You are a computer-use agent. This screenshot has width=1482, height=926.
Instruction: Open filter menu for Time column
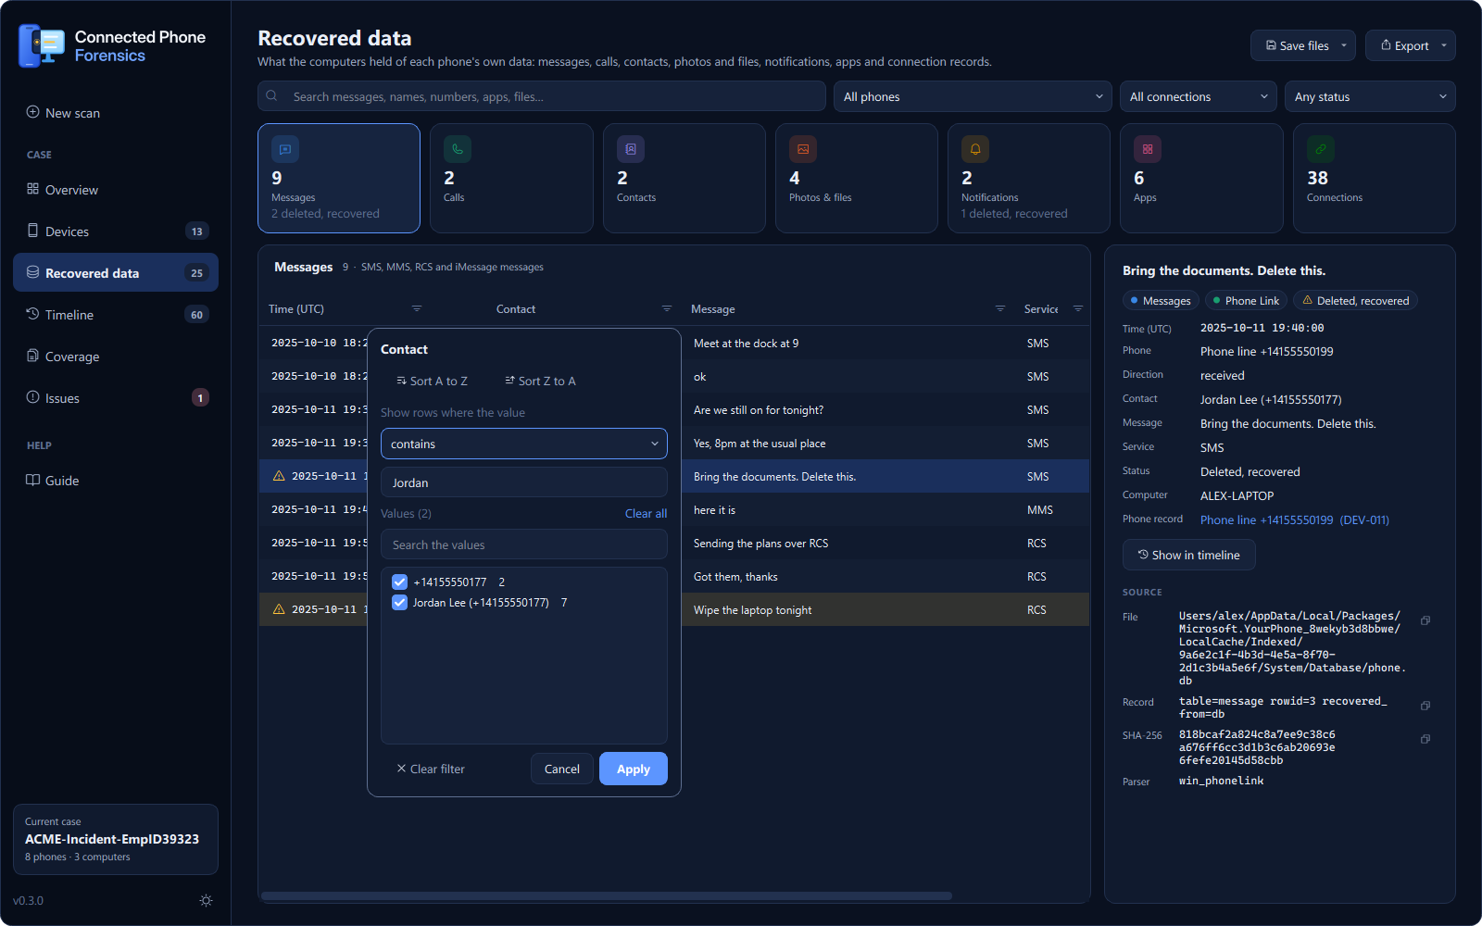(417, 308)
